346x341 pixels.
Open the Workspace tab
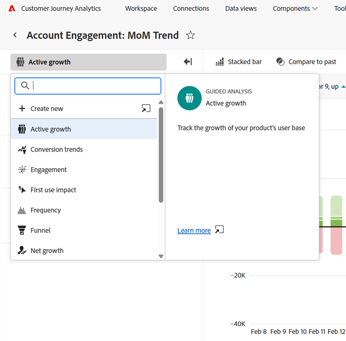click(141, 9)
